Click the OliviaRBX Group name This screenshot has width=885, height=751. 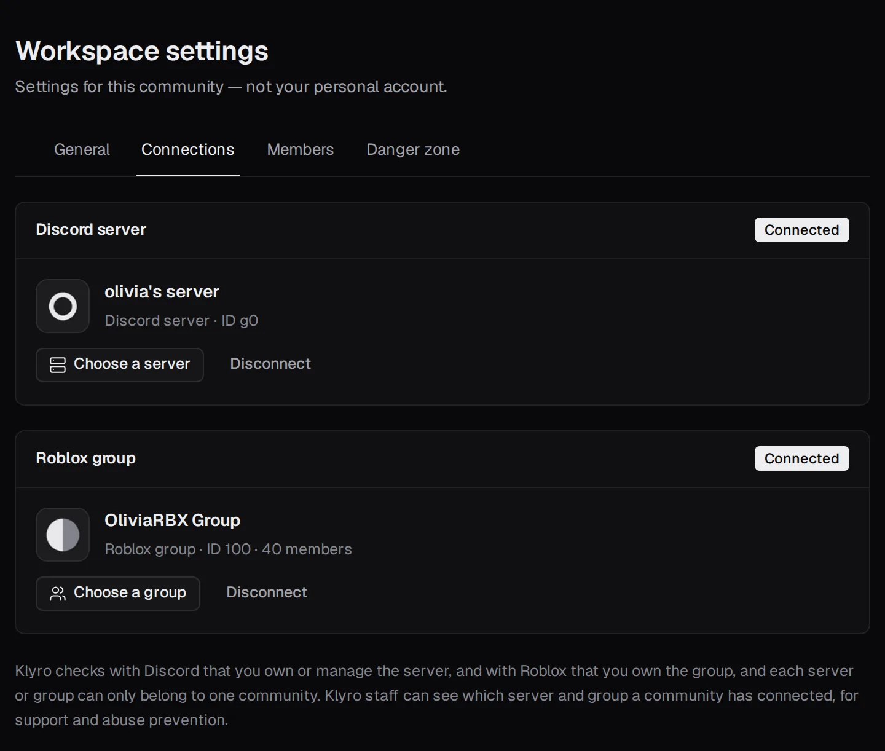click(x=172, y=521)
